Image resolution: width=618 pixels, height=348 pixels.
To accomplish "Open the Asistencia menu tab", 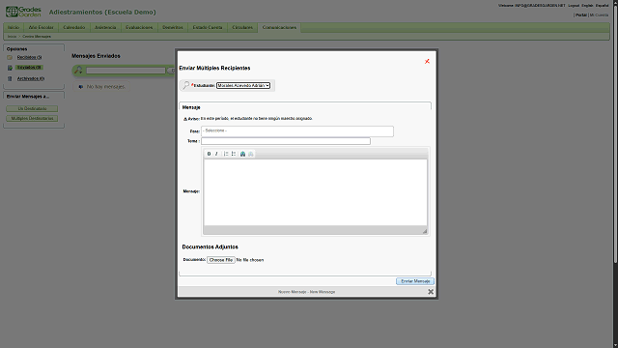I will coord(105,28).
